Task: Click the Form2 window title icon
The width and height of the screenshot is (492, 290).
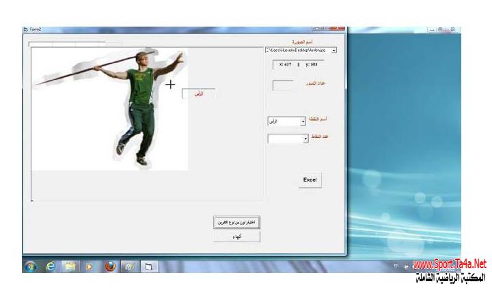Action: pos(26,30)
